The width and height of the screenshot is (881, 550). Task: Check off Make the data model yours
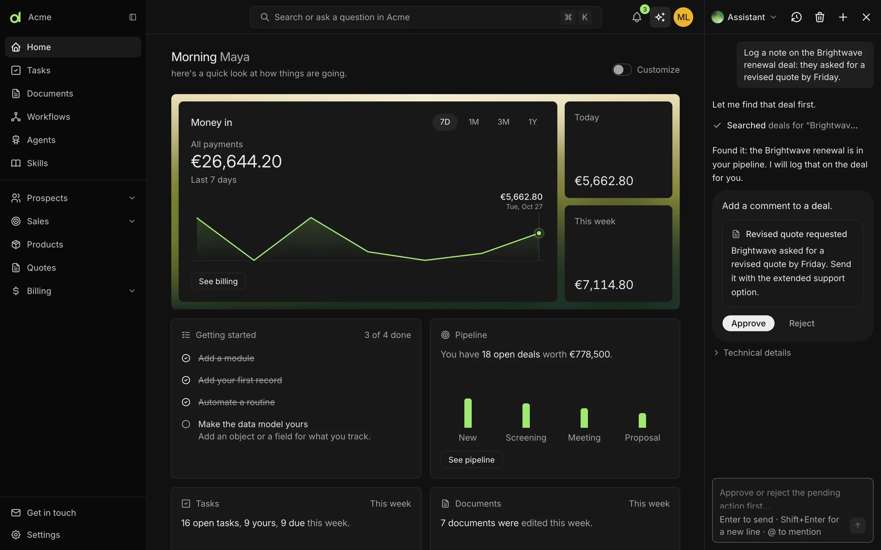pyautogui.click(x=186, y=424)
